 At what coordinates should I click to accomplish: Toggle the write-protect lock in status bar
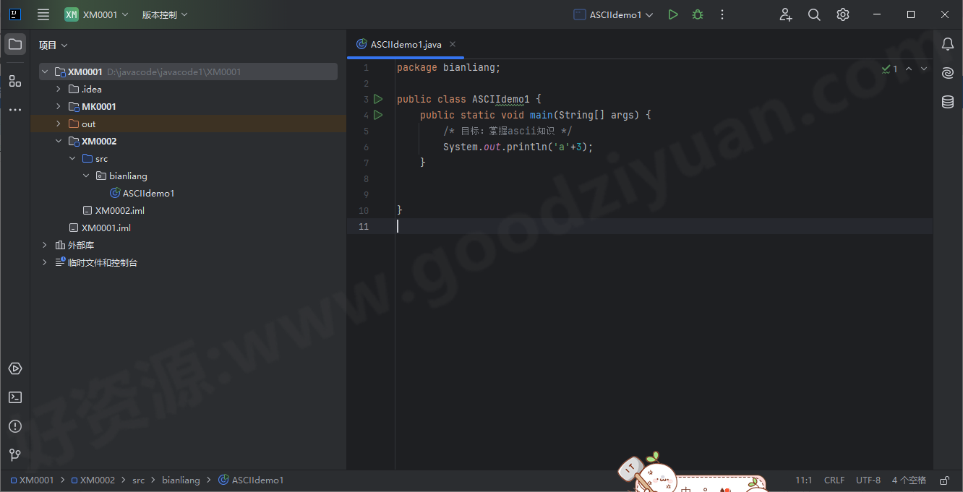click(944, 480)
